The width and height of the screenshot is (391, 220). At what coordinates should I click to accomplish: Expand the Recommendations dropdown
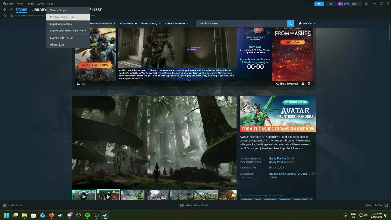tap(102, 24)
